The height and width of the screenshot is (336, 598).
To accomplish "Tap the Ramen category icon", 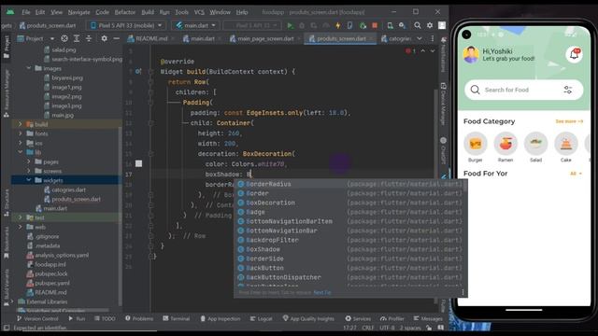I will [x=505, y=144].
